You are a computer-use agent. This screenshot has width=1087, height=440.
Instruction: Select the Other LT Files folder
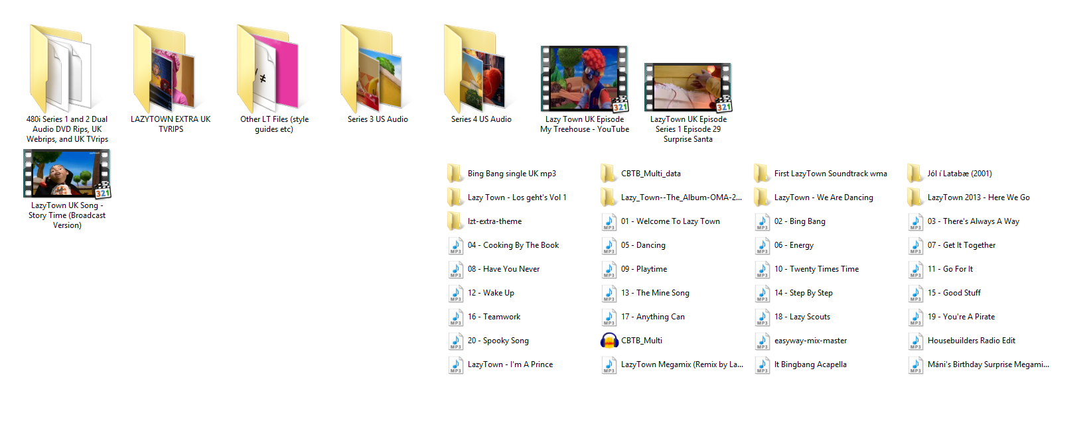point(273,70)
